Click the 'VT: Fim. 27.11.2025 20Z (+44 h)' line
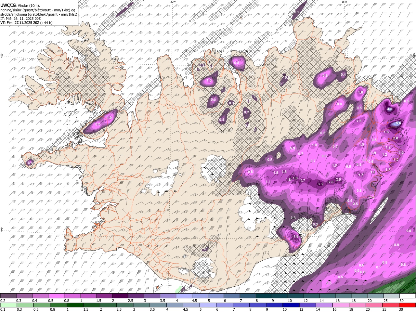416x312 pixels. point(26,23)
